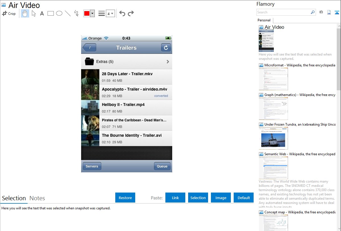Viewport: 341px width, 231px height.
Task: Open the Selection tab
Action: tap(14, 198)
